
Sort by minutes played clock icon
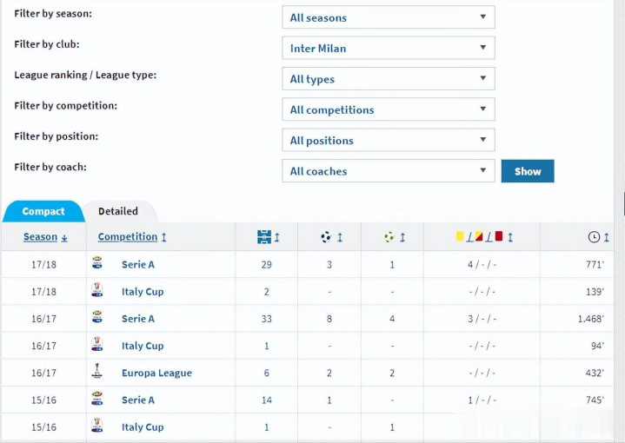point(598,237)
